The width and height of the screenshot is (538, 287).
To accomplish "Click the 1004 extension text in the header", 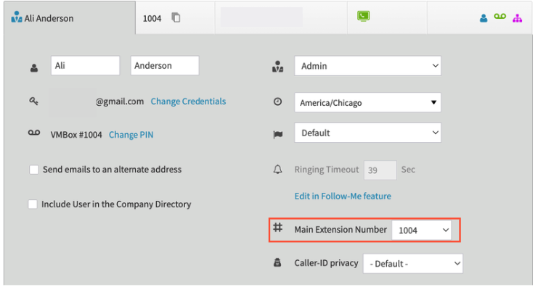I will tap(152, 19).
